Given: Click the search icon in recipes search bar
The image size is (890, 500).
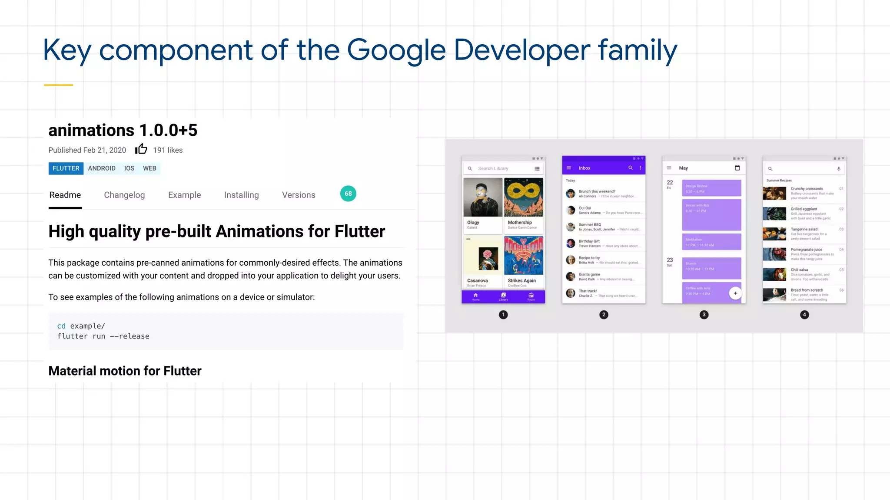Looking at the screenshot, I should [x=770, y=169].
